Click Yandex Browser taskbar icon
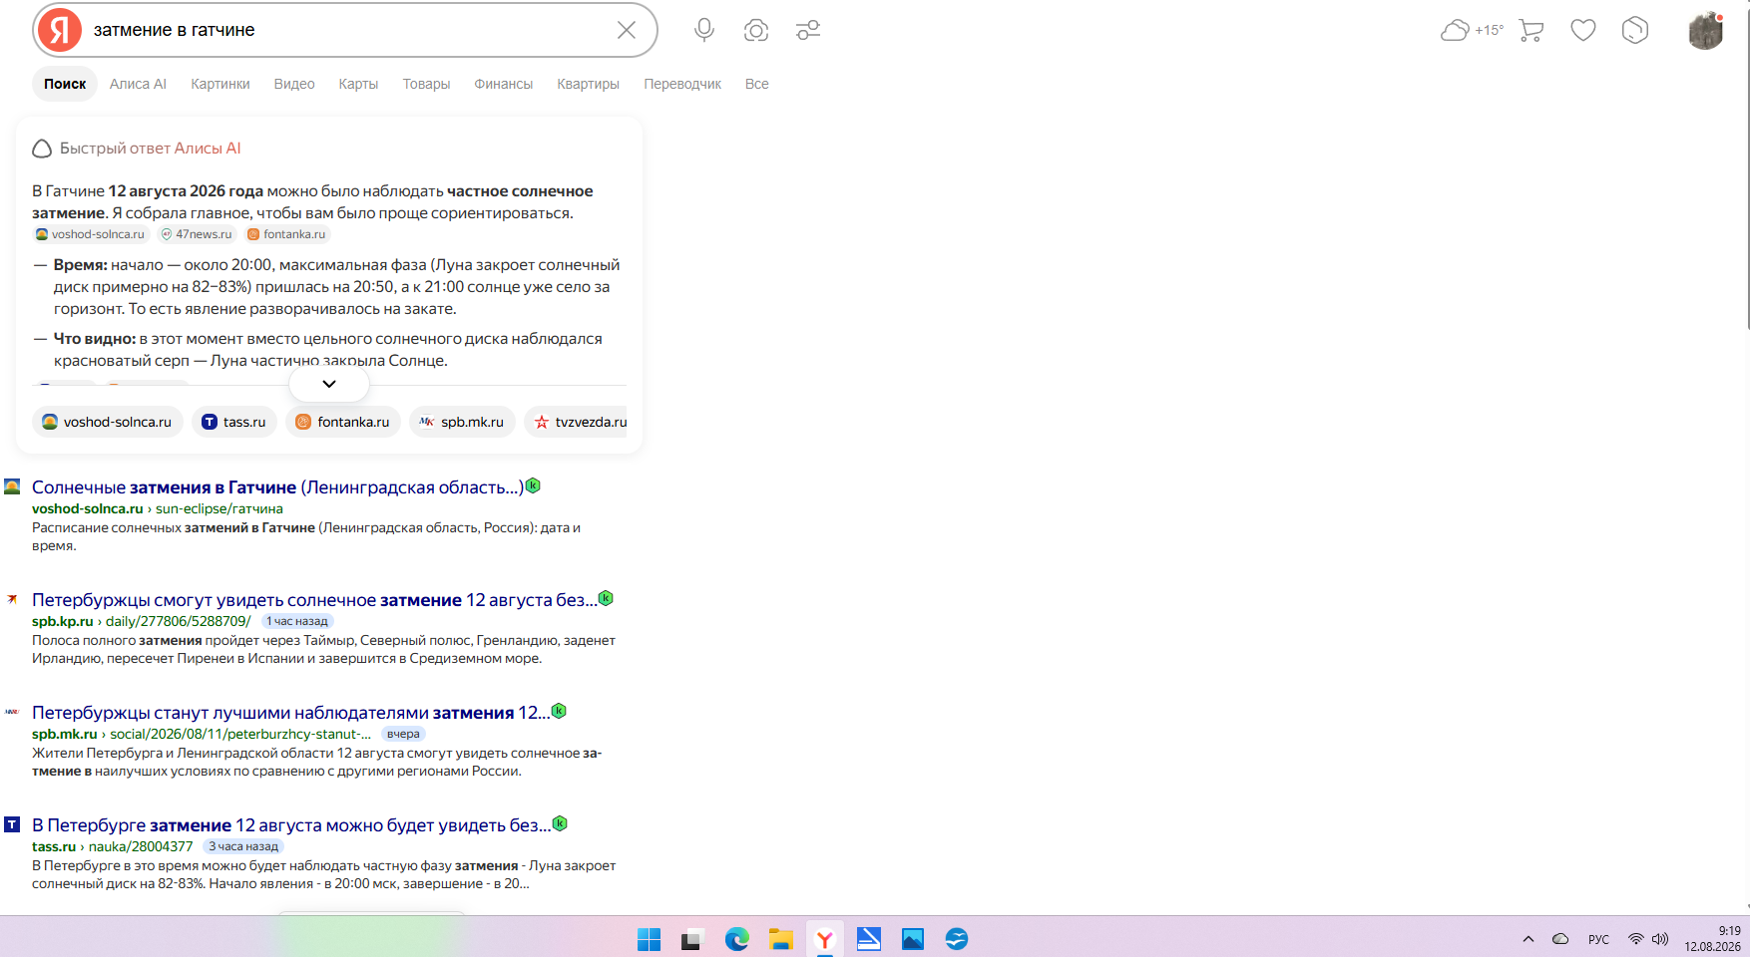This screenshot has width=1750, height=957. pos(824,939)
